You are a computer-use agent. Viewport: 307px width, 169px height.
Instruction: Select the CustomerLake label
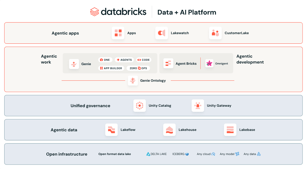237,33
